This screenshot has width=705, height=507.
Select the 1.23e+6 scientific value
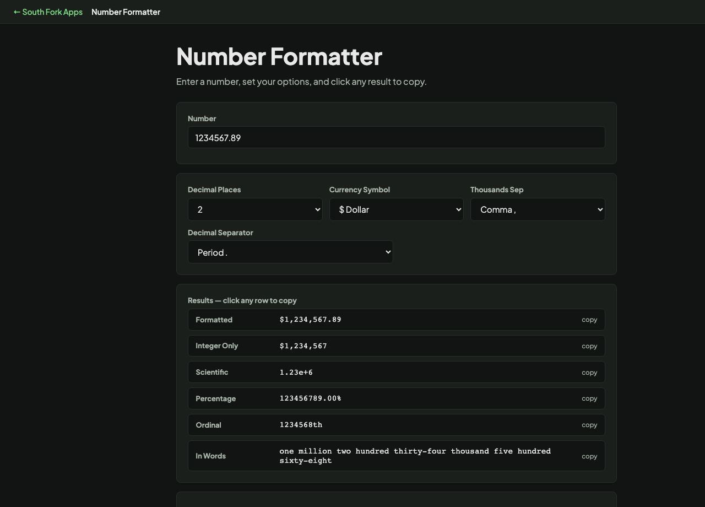pyautogui.click(x=296, y=373)
